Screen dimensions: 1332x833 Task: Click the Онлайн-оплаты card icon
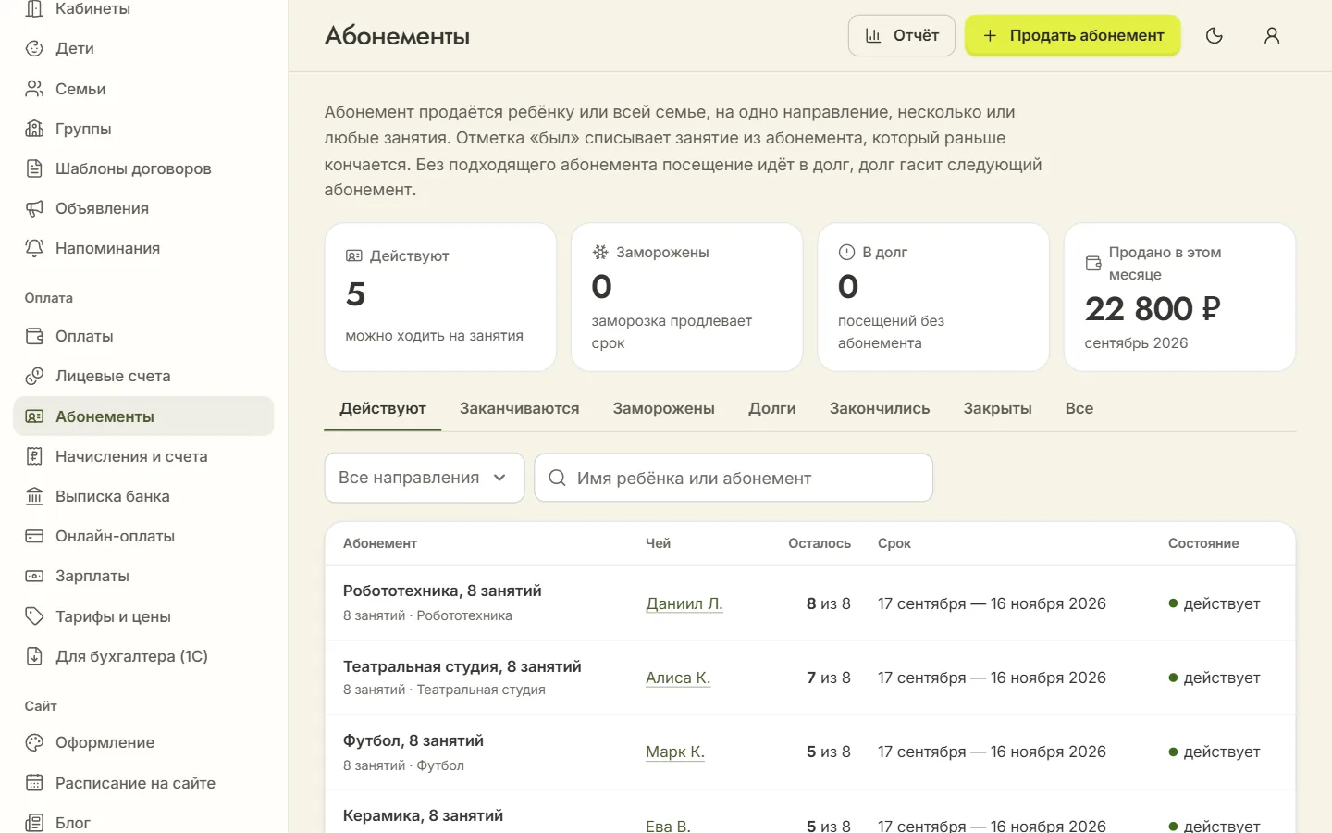34,536
